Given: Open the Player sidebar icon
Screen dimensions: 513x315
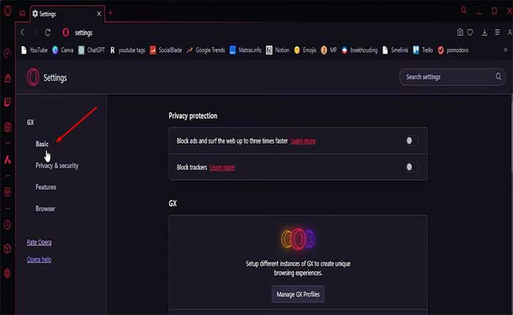Looking at the screenshot, I should (x=7, y=192).
